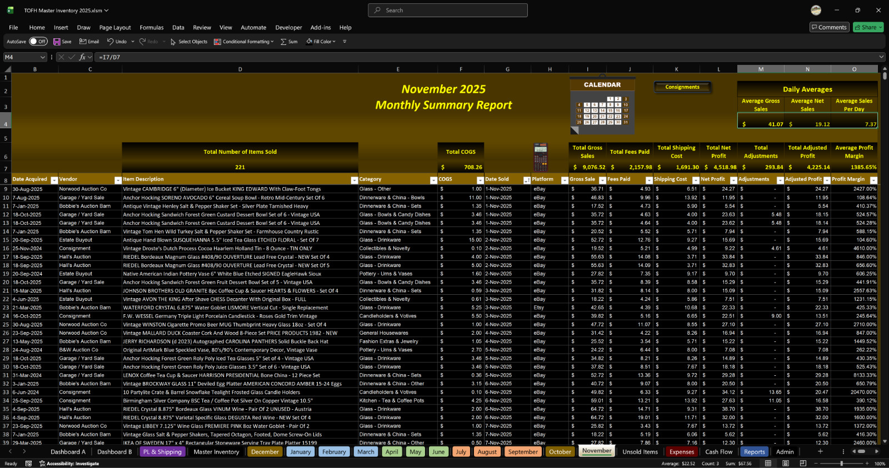The width and height of the screenshot is (889, 468).
Task: Open the Comments pane button
Action: [829, 27]
